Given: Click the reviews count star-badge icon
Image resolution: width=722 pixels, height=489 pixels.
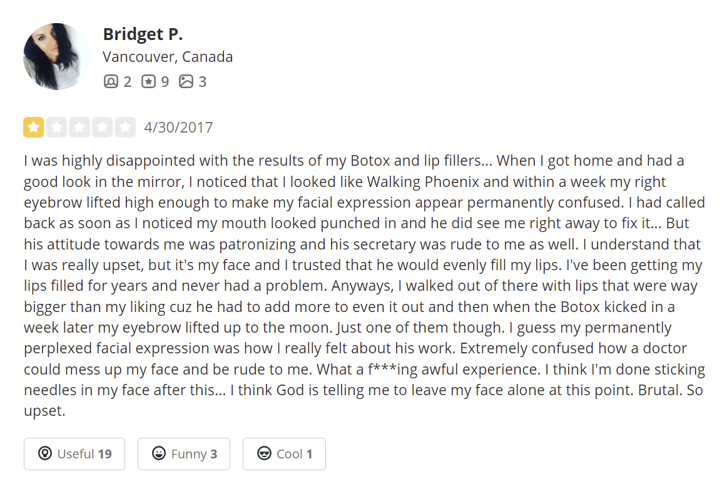Looking at the screenshot, I should pos(148,81).
